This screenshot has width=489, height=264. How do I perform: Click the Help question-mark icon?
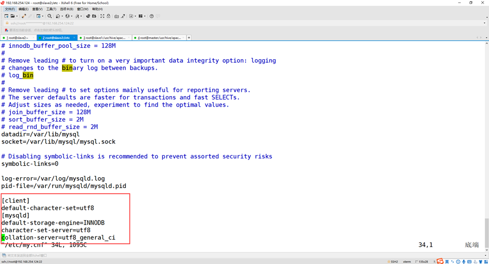pyautogui.click(x=151, y=16)
